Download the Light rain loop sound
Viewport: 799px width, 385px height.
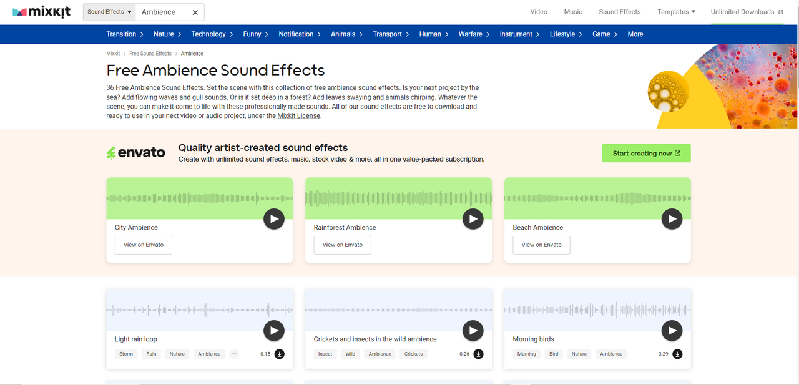280,354
